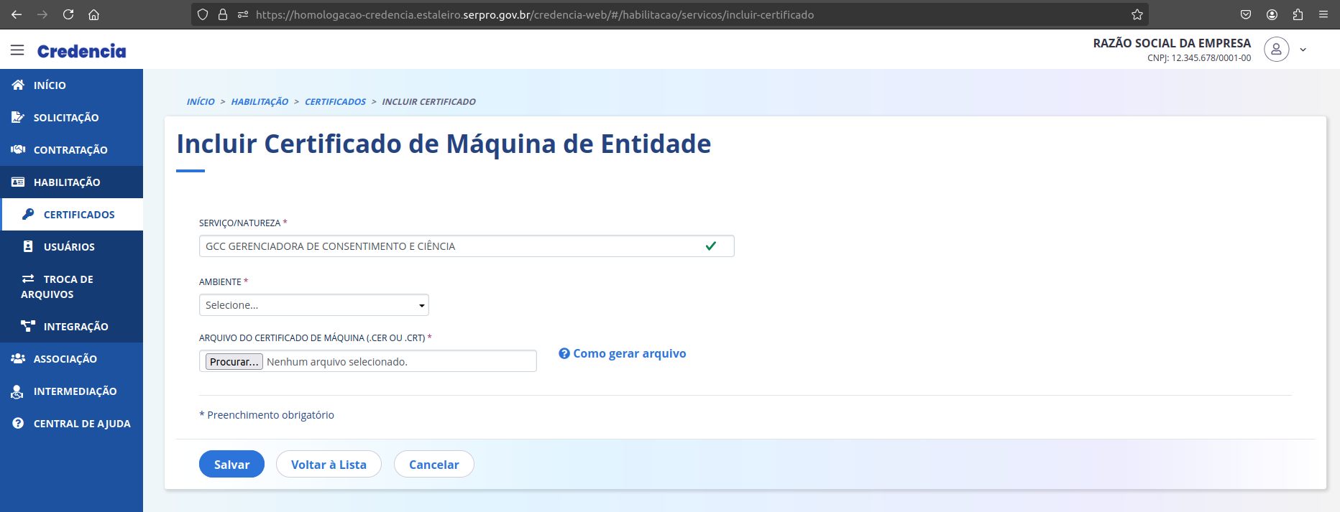Open the user profile avatar icon

1277,50
